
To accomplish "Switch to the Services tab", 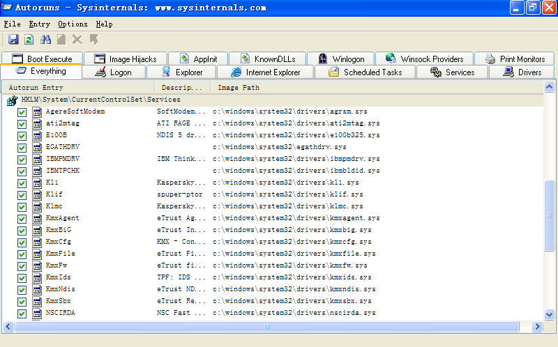I will pyautogui.click(x=452, y=72).
